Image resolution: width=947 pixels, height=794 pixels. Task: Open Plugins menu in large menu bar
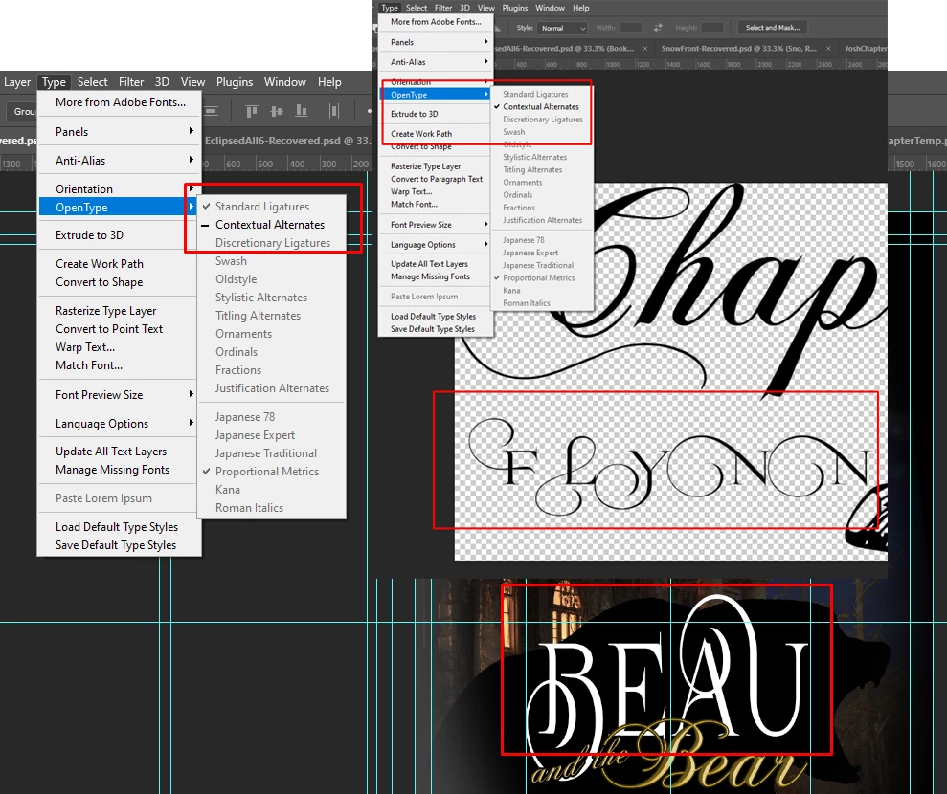click(235, 82)
